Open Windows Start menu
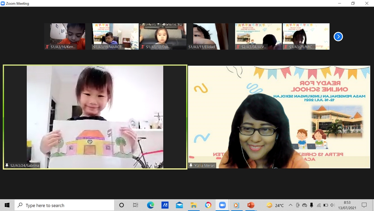 (x=7, y=205)
